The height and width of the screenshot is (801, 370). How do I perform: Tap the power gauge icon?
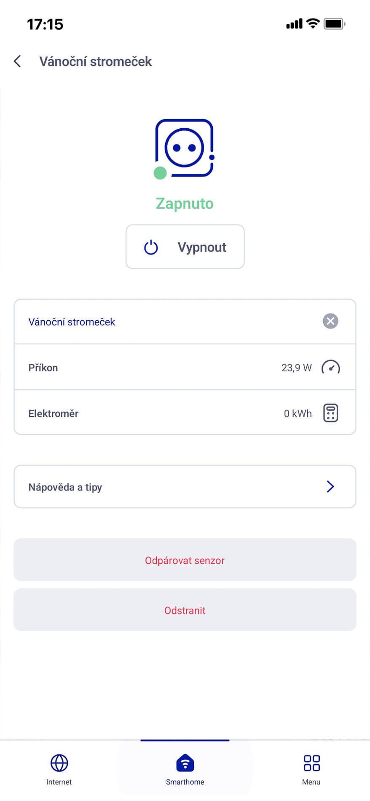331,368
